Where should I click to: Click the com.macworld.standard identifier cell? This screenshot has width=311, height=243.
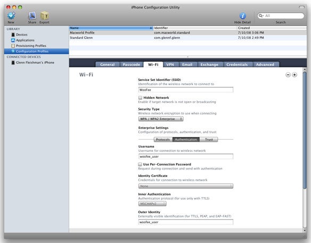point(172,33)
